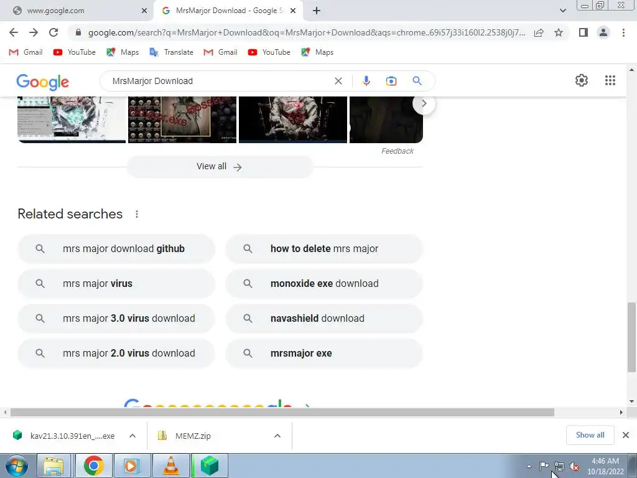Open Kaspersky installer taskbar icon
This screenshot has width=637, height=478.
point(210,466)
